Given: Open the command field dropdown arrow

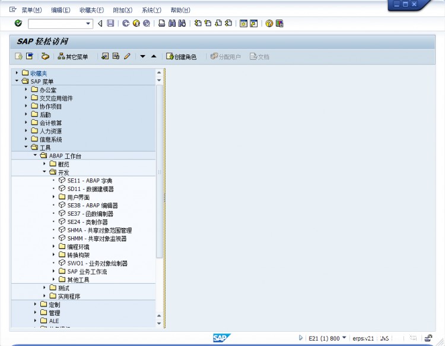Looking at the screenshot, I should tap(89, 24).
